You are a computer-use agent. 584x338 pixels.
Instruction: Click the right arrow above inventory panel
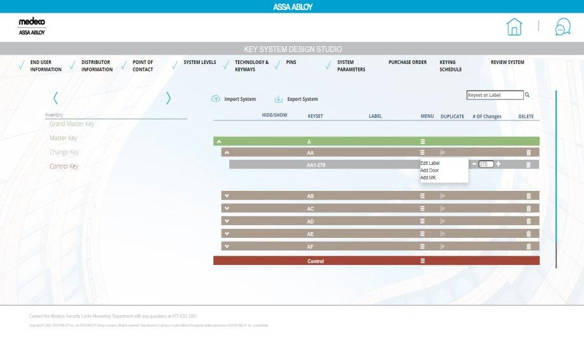click(168, 98)
